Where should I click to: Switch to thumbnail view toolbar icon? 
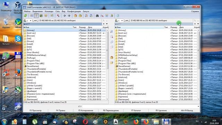tap(41, 16)
